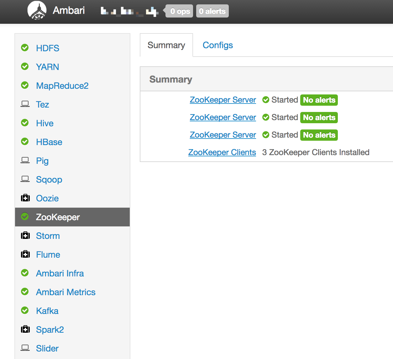
Task: Click the blurred cluster name in header
Action: coord(129,12)
